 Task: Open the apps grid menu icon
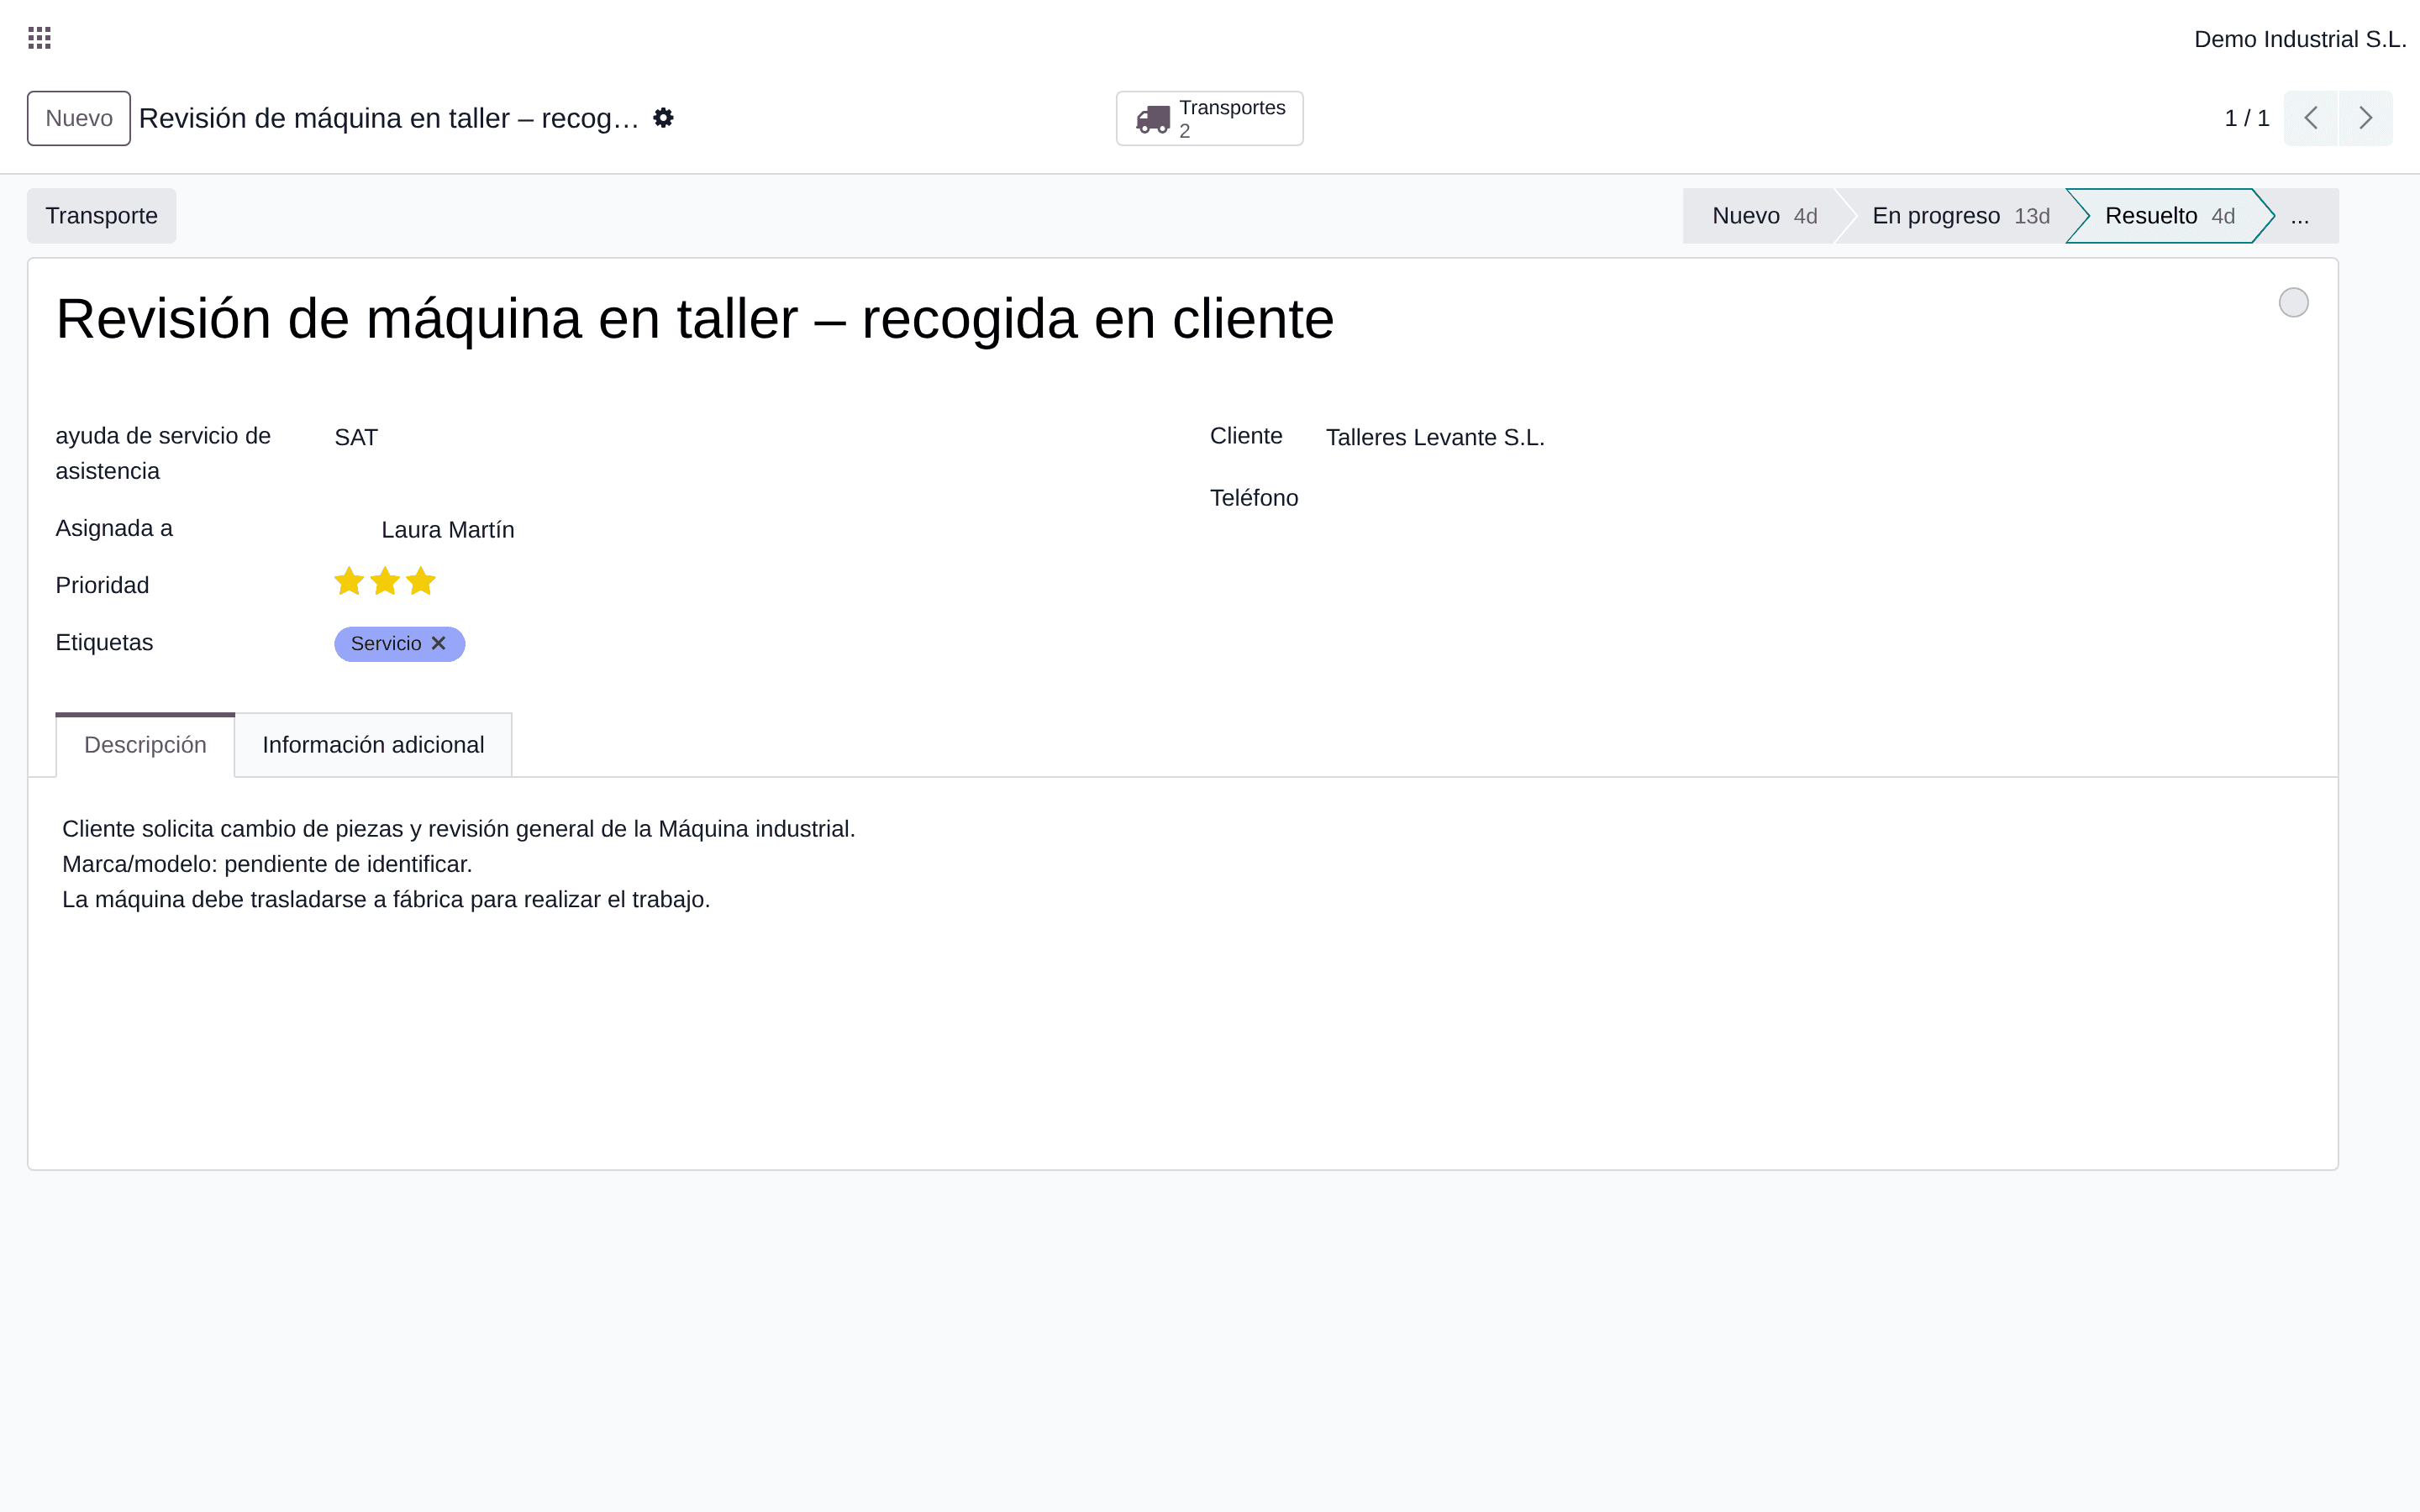point(39,38)
